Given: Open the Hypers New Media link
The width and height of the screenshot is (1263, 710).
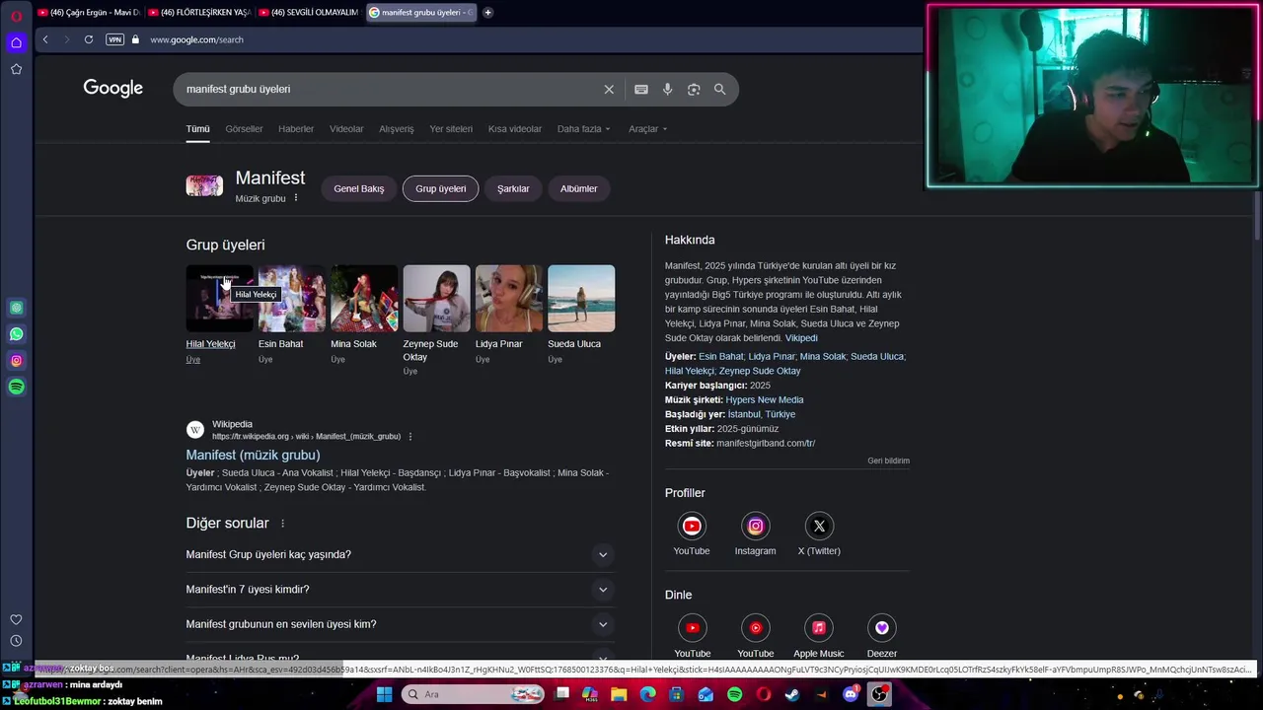Looking at the screenshot, I should pyautogui.click(x=765, y=399).
